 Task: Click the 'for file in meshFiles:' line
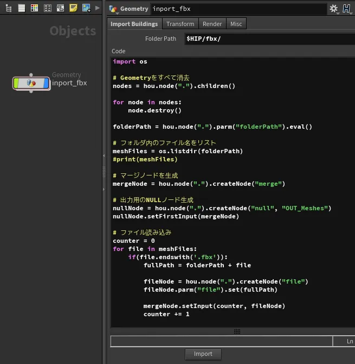point(154,249)
